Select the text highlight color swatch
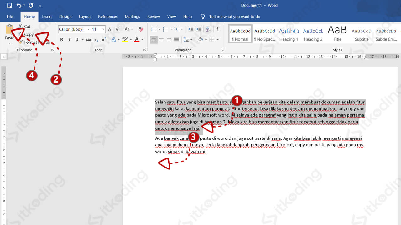The height and width of the screenshot is (225, 401). coord(125,40)
